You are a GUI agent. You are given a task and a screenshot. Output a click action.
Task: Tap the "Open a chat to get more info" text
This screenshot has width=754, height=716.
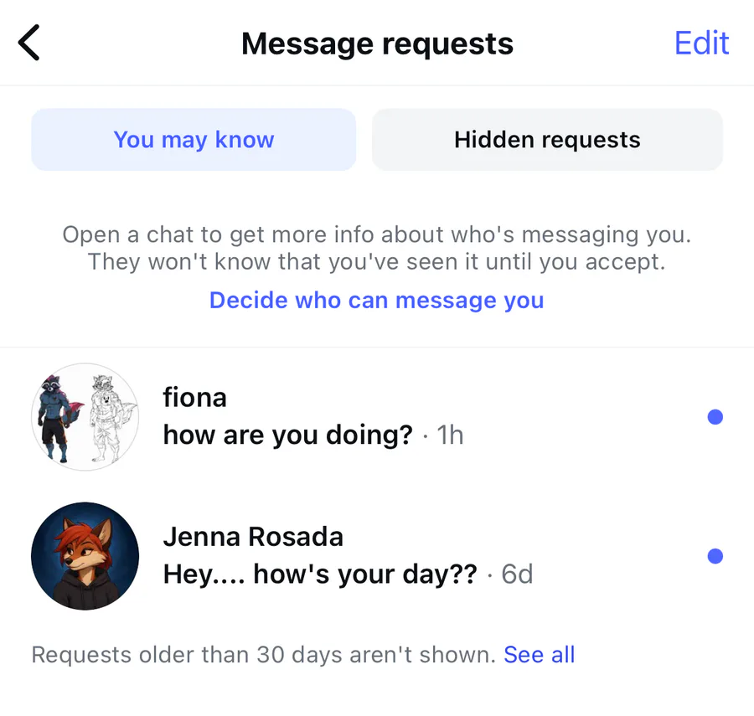376,234
